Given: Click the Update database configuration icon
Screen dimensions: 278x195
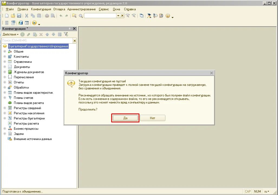Looking at the screenshot, I should tap(21, 23).
